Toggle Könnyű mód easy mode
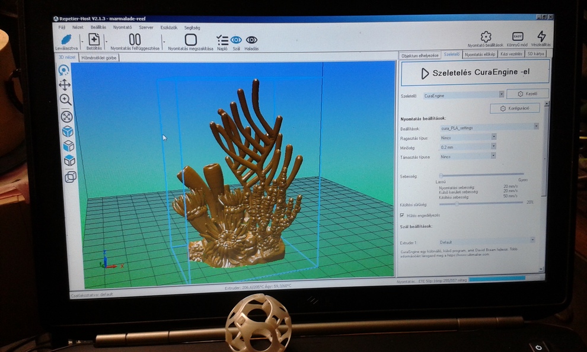This screenshot has height=352, width=587. [x=518, y=37]
